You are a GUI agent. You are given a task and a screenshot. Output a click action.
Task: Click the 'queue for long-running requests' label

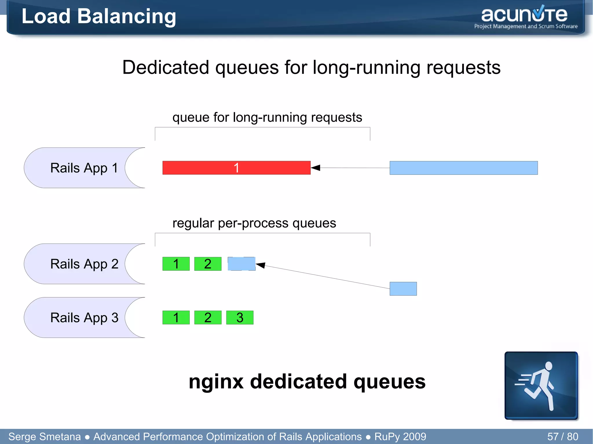point(267,117)
